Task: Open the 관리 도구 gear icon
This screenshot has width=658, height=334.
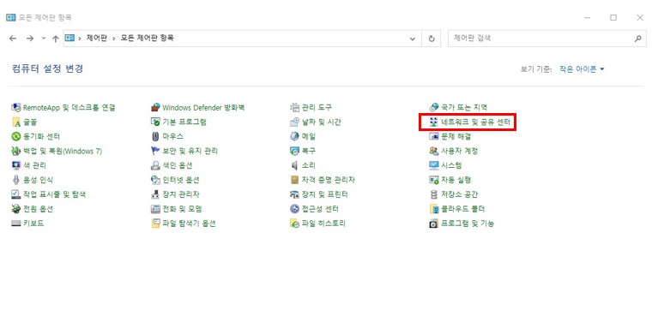Action: tap(294, 108)
